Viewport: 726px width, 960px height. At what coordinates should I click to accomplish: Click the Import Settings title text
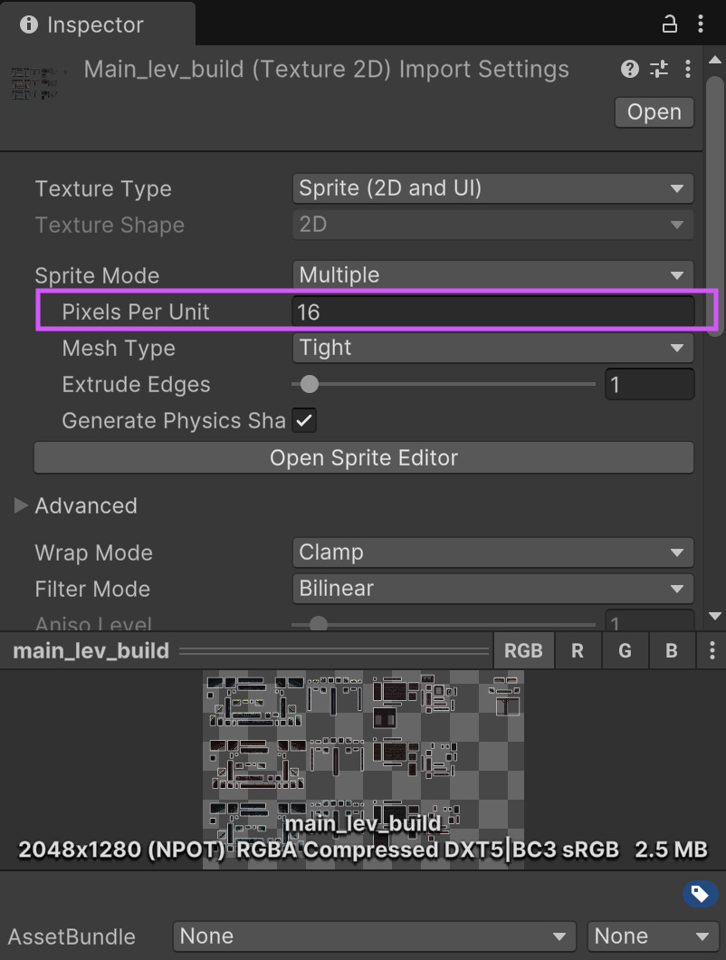[326, 69]
